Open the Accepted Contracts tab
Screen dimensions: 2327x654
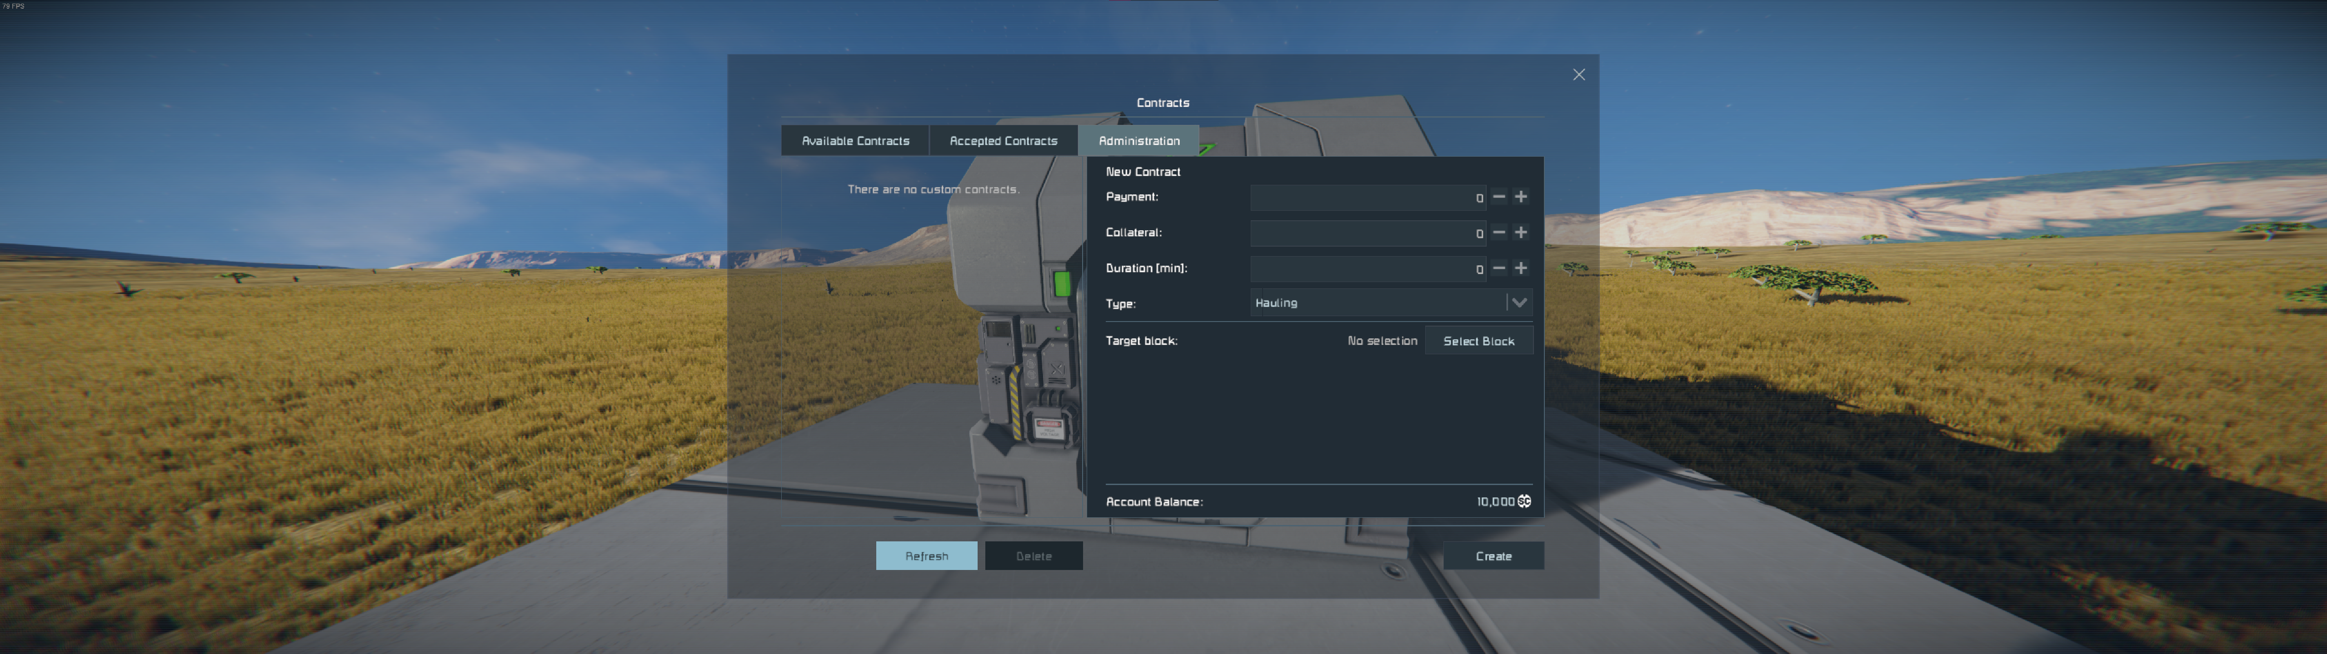pos(1003,141)
